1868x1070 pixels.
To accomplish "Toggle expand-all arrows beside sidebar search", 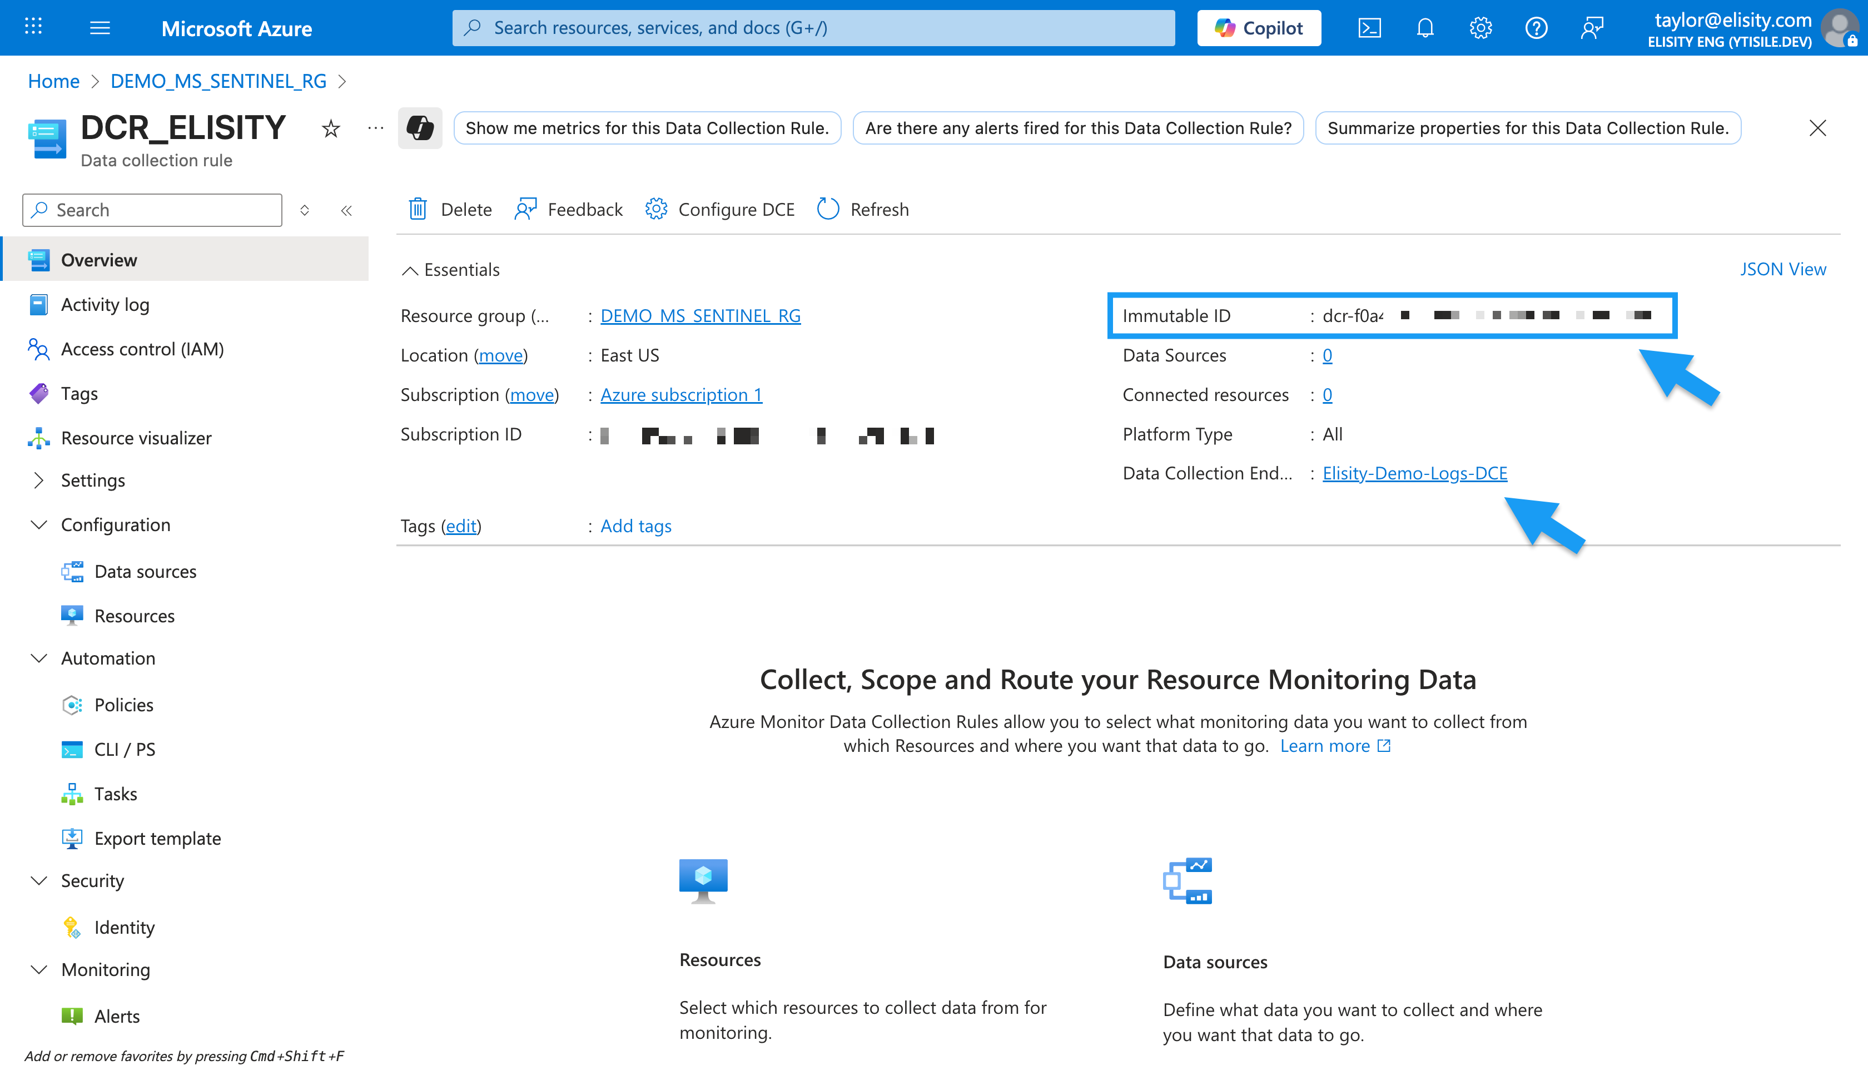I will pyautogui.click(x=304, y=211).
